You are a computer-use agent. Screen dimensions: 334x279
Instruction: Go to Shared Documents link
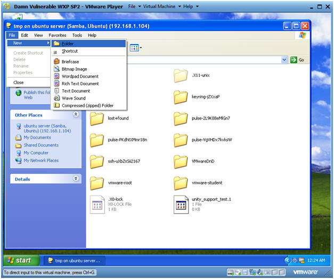pos(41,145)
